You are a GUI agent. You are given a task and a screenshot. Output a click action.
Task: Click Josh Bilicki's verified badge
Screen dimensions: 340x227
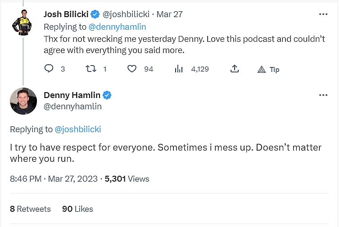tap(95, 14)
